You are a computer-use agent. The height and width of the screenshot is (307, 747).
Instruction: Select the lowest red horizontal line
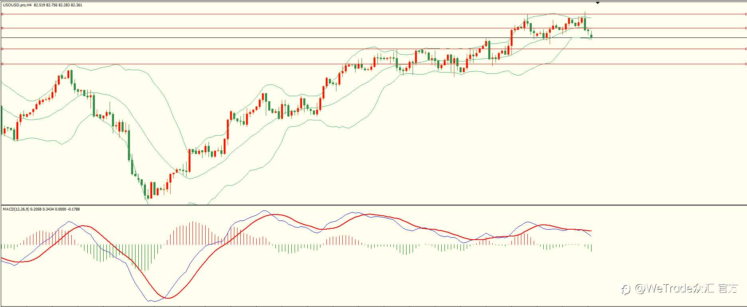(x=373, y=64)
